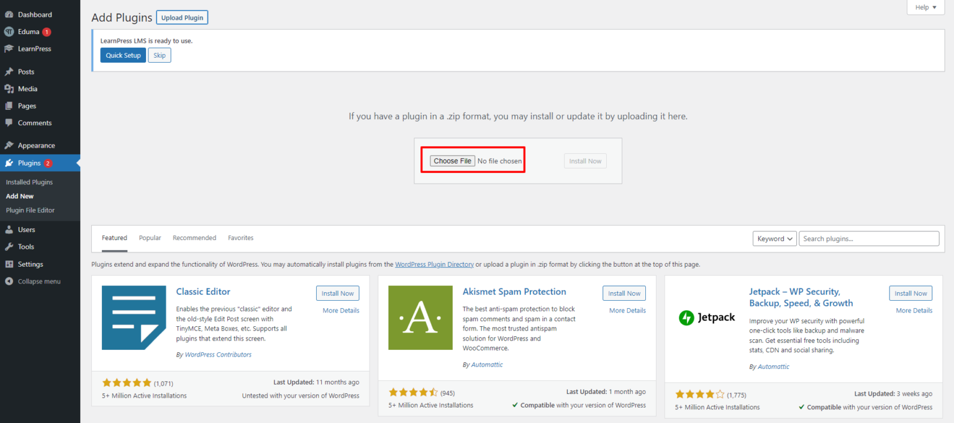The width and height of the screenshot is (954, 423).
Task: Open More Details for Akismet
Action: [x=627, y=311]
